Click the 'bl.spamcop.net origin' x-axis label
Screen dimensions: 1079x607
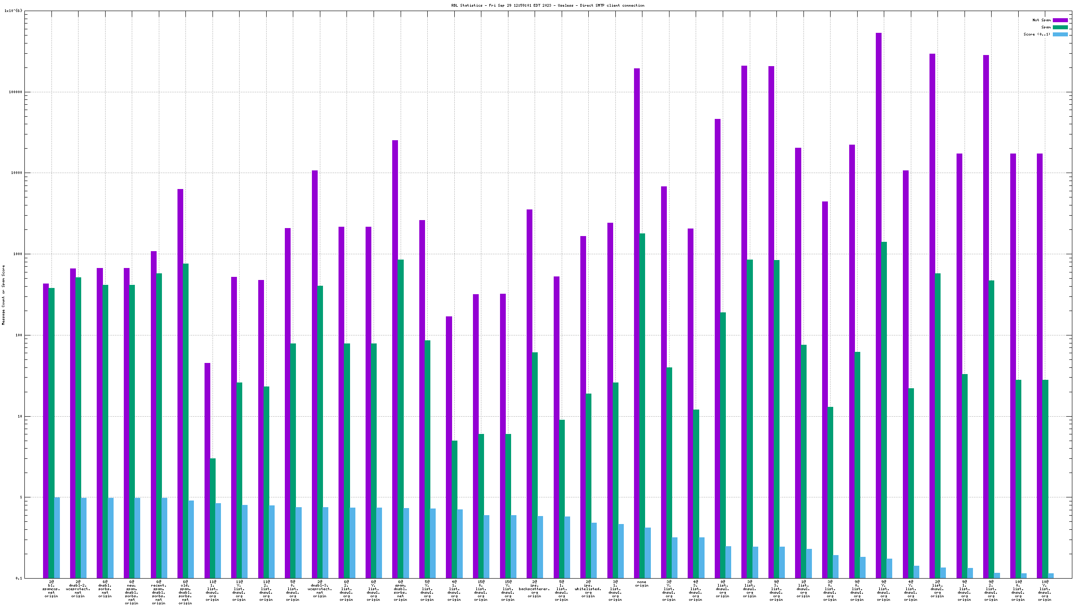click(x=51, y=589)
